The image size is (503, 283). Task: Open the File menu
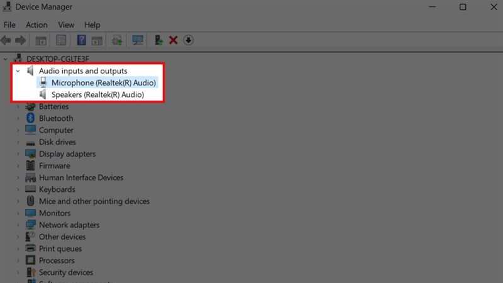point(9,25)
